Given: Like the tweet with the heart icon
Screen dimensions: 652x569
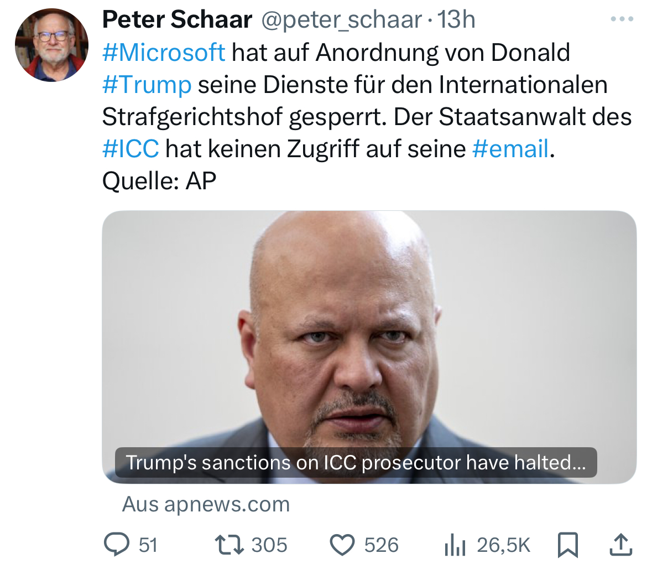Looking at the screenshot, I should point(342,545).
